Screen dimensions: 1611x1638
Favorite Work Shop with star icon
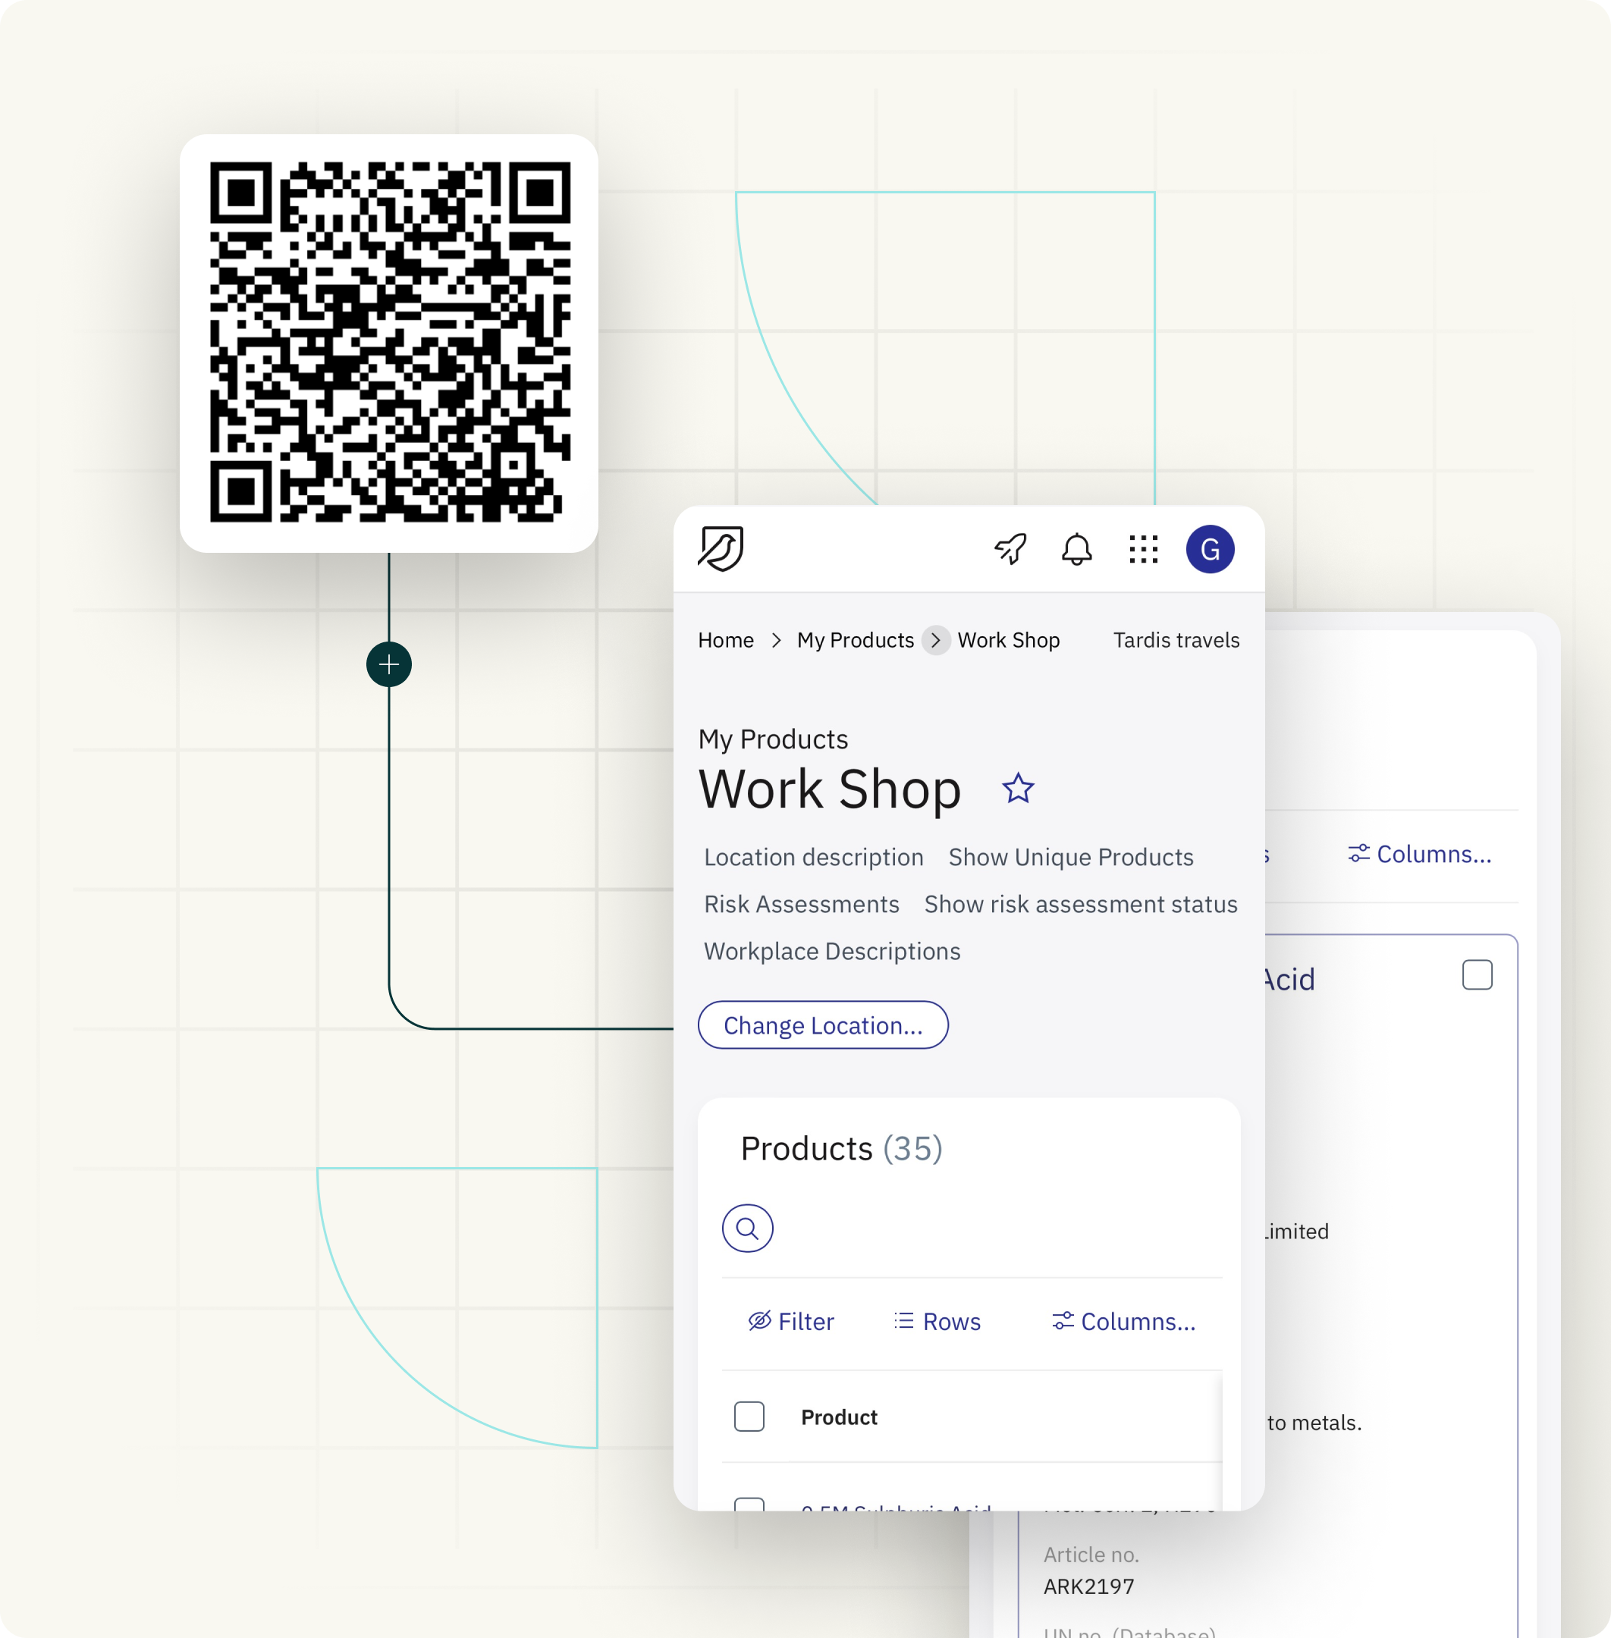click(1018, 789)
